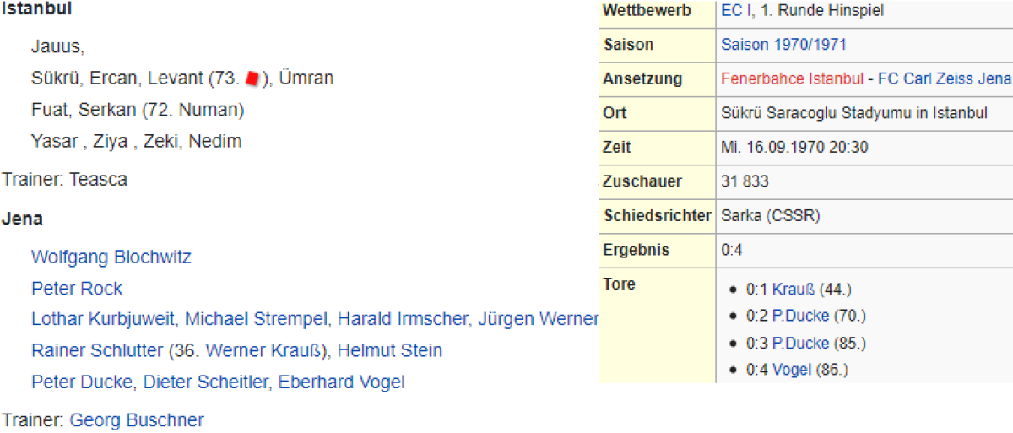
Task: Open the Michael Strempel link
Action: click(257, 319)
